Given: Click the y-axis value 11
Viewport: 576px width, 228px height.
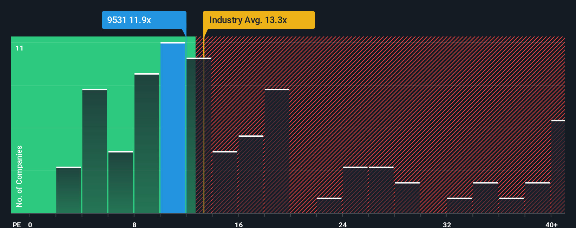Looking at the screenshot, I should (x=20, y=48).
